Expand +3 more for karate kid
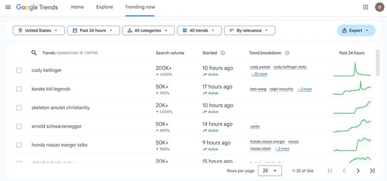This screenshot has width=387, height=181. (x=305, y=89)
